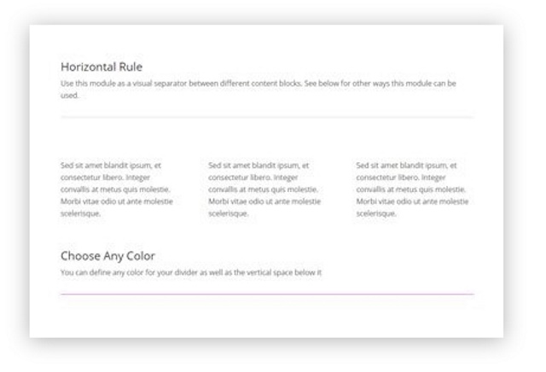Select the purple divider line

[267, 294]
